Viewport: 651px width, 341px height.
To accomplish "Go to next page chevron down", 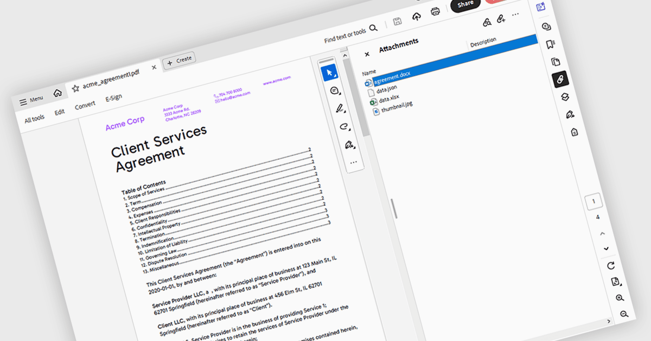I will [x=607, y=248].
